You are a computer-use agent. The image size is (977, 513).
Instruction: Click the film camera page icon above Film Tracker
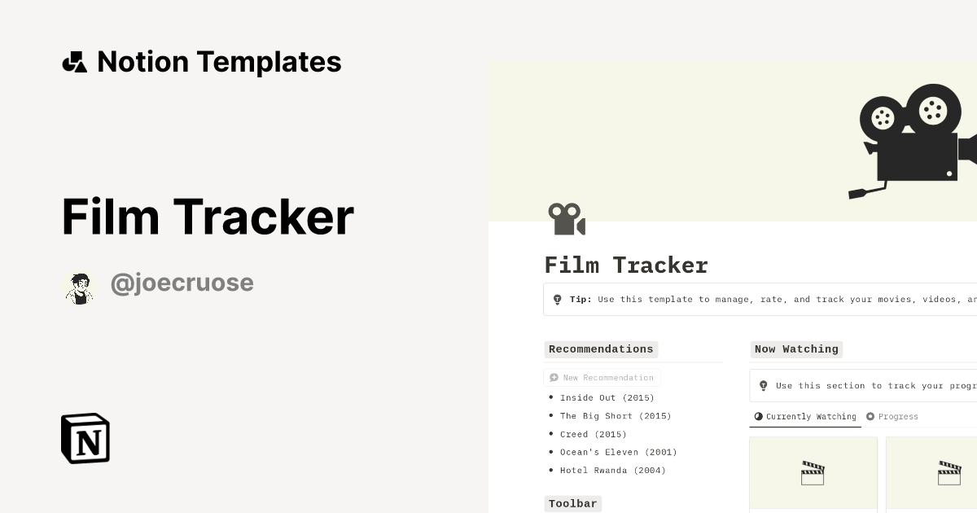pos(566,218)
